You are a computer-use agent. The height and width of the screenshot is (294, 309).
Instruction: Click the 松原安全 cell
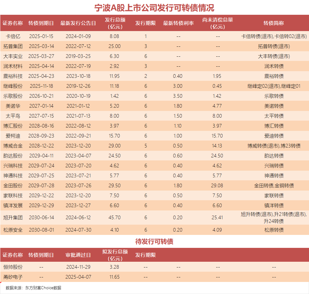[x=13, y=230]
